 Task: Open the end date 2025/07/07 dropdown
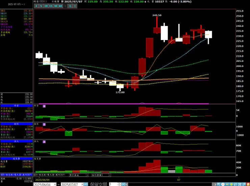[x=82, y=184]
